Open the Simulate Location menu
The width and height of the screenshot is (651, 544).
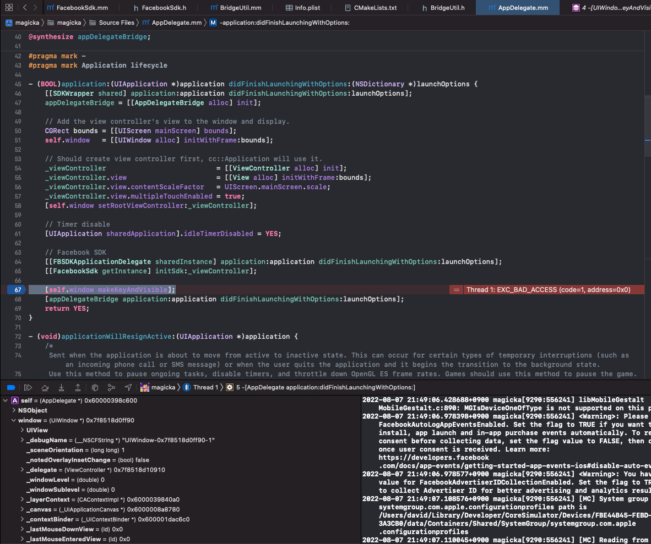coord(128,387)
